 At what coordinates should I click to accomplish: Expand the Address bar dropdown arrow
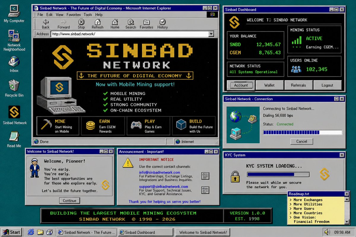coord(211,34)
